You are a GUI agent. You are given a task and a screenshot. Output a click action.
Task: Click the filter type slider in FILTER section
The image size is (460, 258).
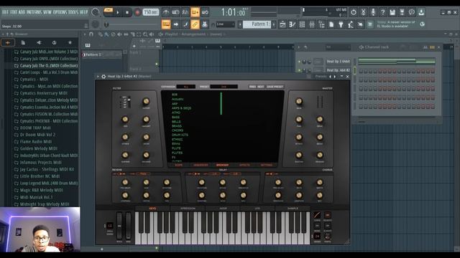click(x=129, y=102)
